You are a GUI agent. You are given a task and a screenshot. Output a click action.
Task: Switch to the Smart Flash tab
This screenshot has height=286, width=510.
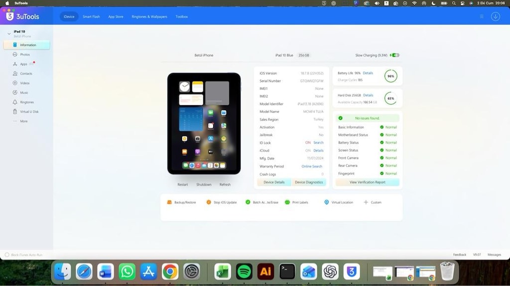point(91,16)
